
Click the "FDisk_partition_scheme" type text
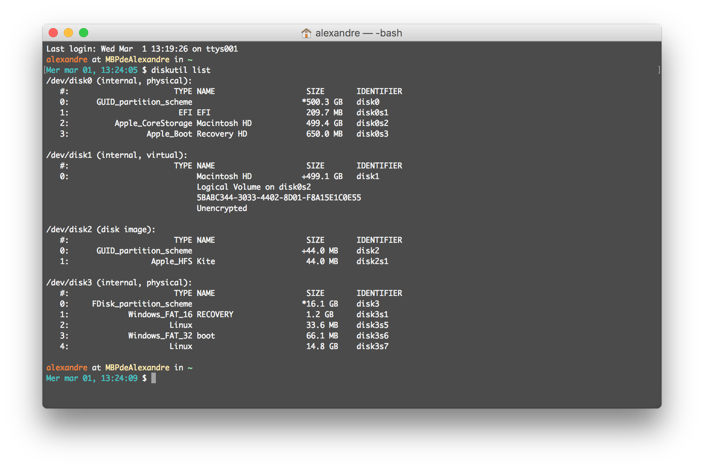pos(142,304)
